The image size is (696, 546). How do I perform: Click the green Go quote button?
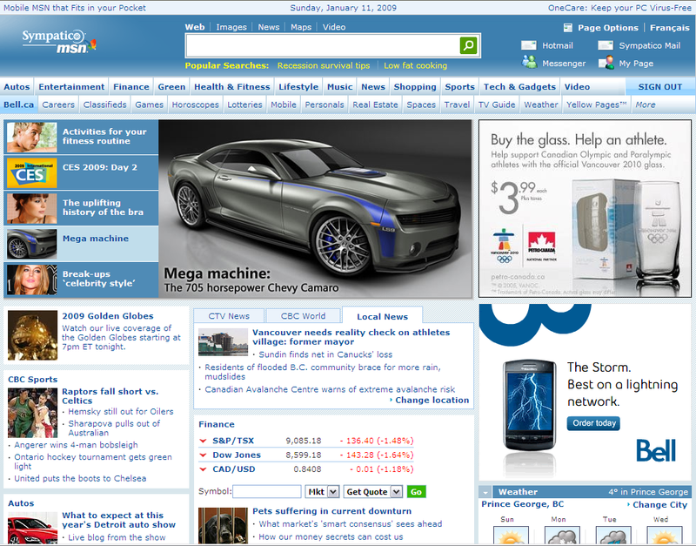(416, 492)
